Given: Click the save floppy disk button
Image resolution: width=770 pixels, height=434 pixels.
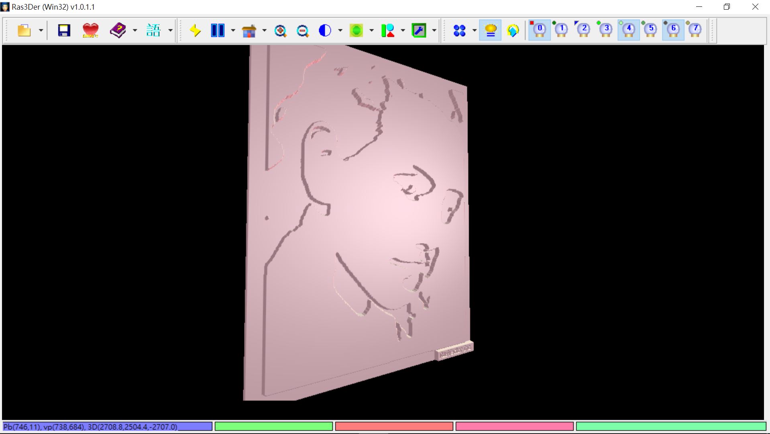Looking at the screenshot, I should (63, 30).
